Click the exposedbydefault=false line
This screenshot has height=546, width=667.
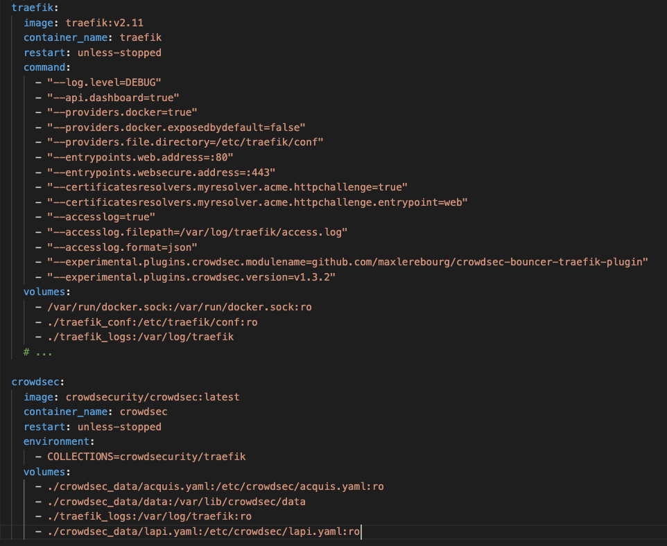tap(170, 127)
